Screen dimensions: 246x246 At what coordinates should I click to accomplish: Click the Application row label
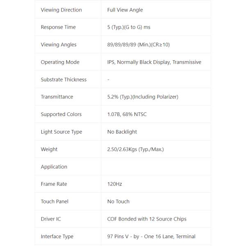pyautogui.click(x=54, y=166)
